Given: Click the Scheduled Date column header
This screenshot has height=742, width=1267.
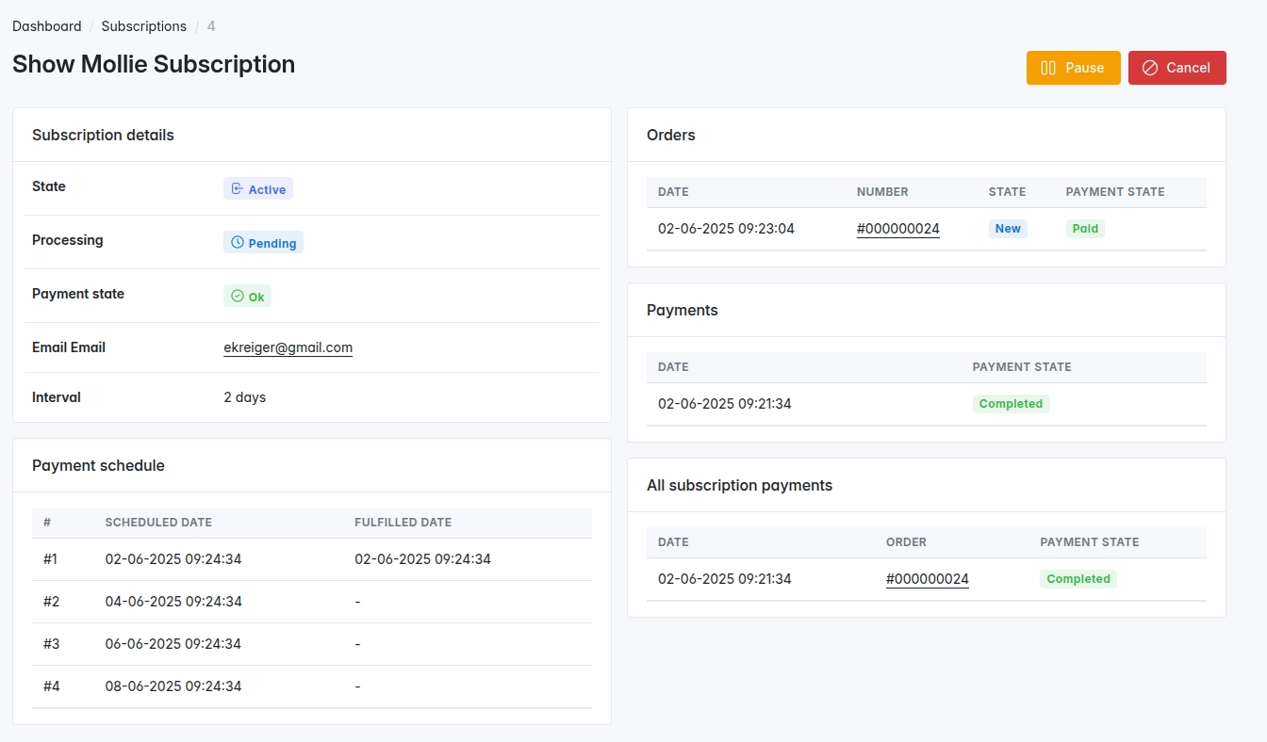Looking at the screenshot, I should [x=158, y=523].
